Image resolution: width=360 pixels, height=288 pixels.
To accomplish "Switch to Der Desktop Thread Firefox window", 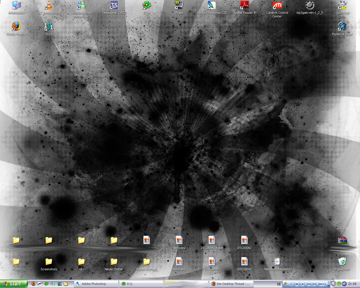I will tap(231, 284).
